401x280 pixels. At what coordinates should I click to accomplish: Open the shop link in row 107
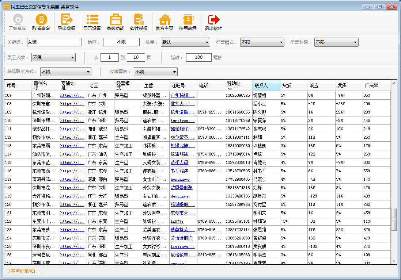point(72,95)
